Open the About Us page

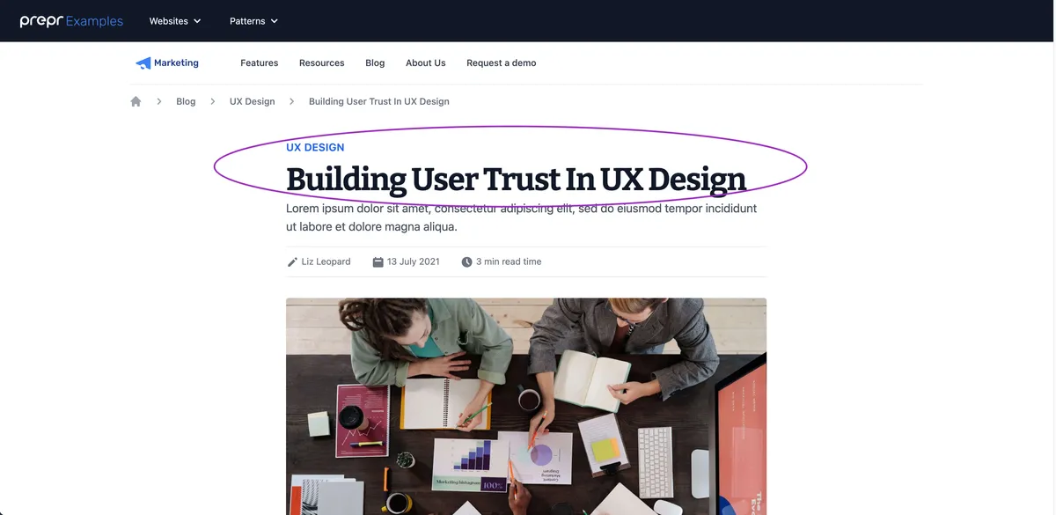[x=425, y=63]
